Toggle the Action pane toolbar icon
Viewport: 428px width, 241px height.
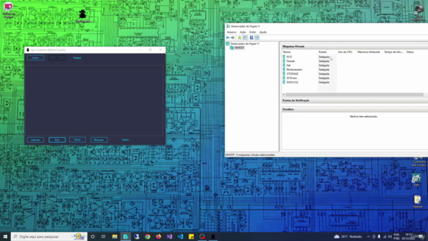click(x=257, y=37)
